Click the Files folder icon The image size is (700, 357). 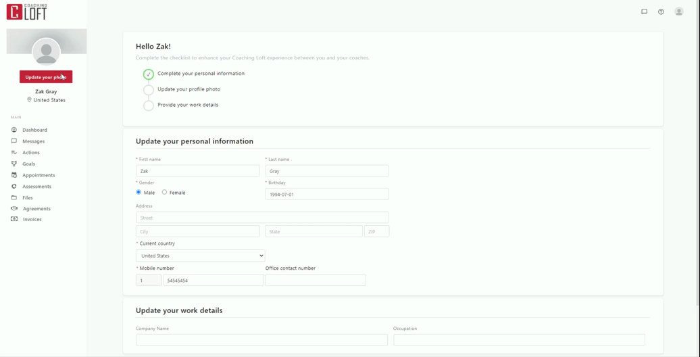tap(14, 197)
